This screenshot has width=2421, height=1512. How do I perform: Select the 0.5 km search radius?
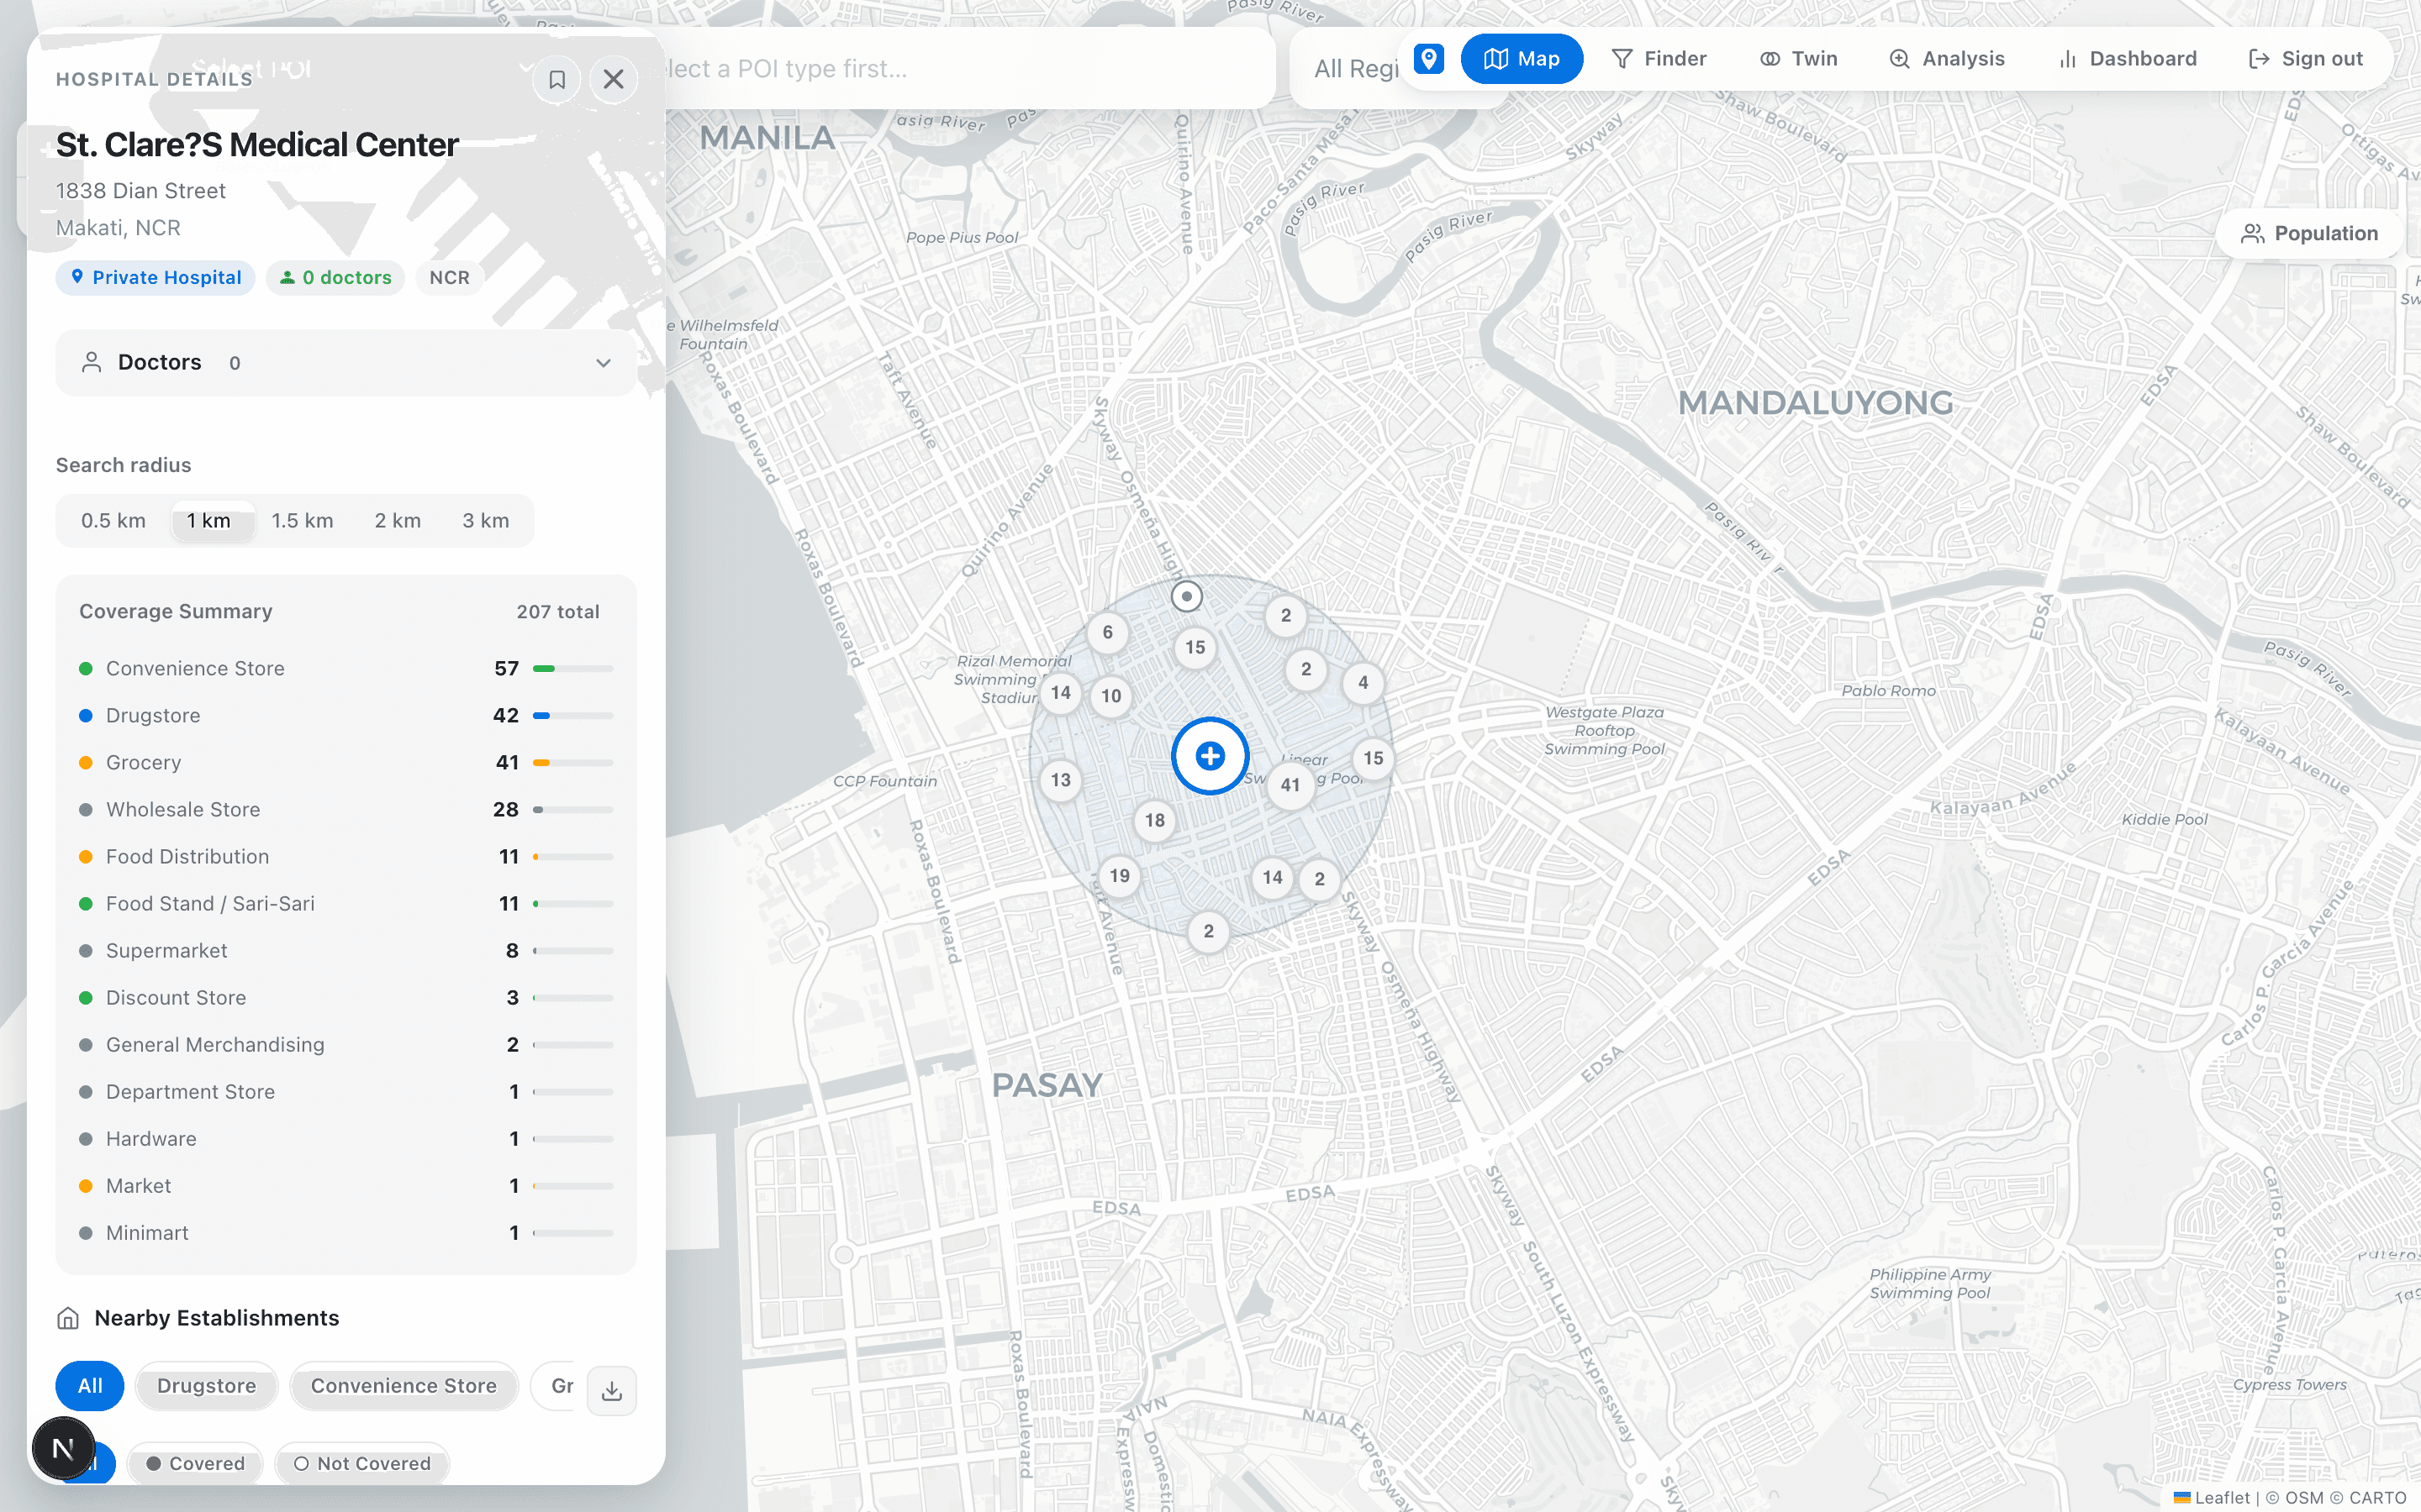pyautogui.click(x=113, y=521)
